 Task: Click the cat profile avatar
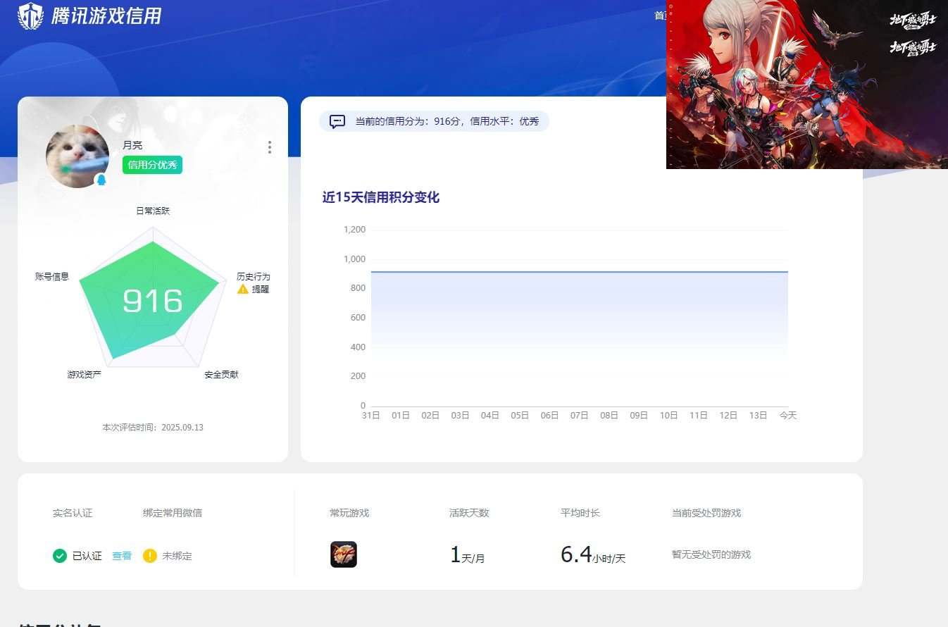pyautogui.click(x=77, y=156)
